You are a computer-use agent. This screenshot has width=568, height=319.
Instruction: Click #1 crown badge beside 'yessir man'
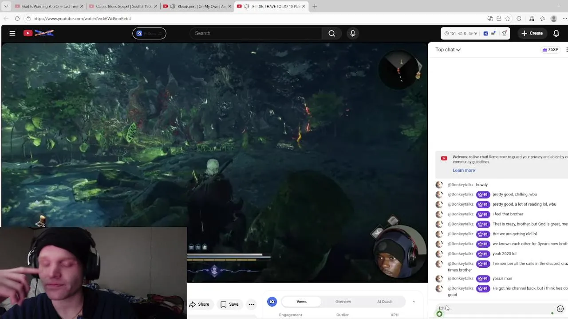click(x=483, y=279)
